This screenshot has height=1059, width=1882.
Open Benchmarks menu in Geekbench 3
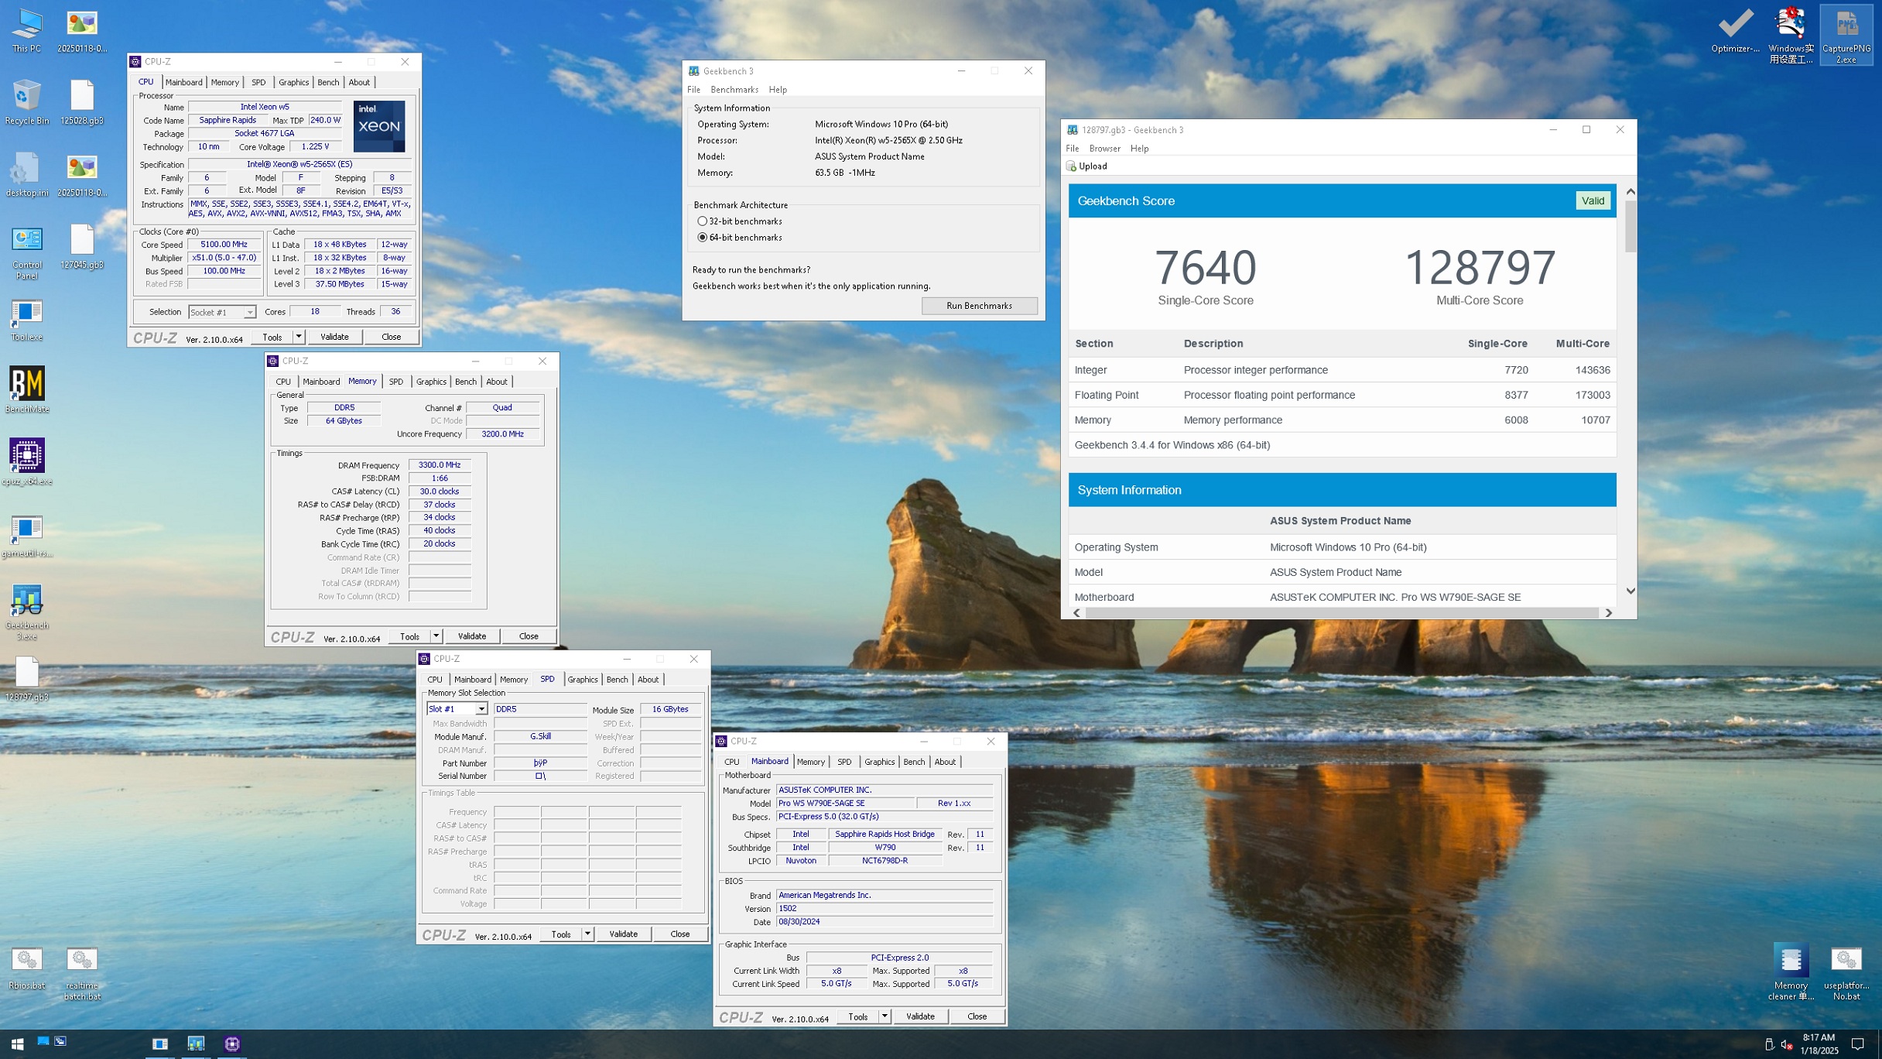pos(734,90)
